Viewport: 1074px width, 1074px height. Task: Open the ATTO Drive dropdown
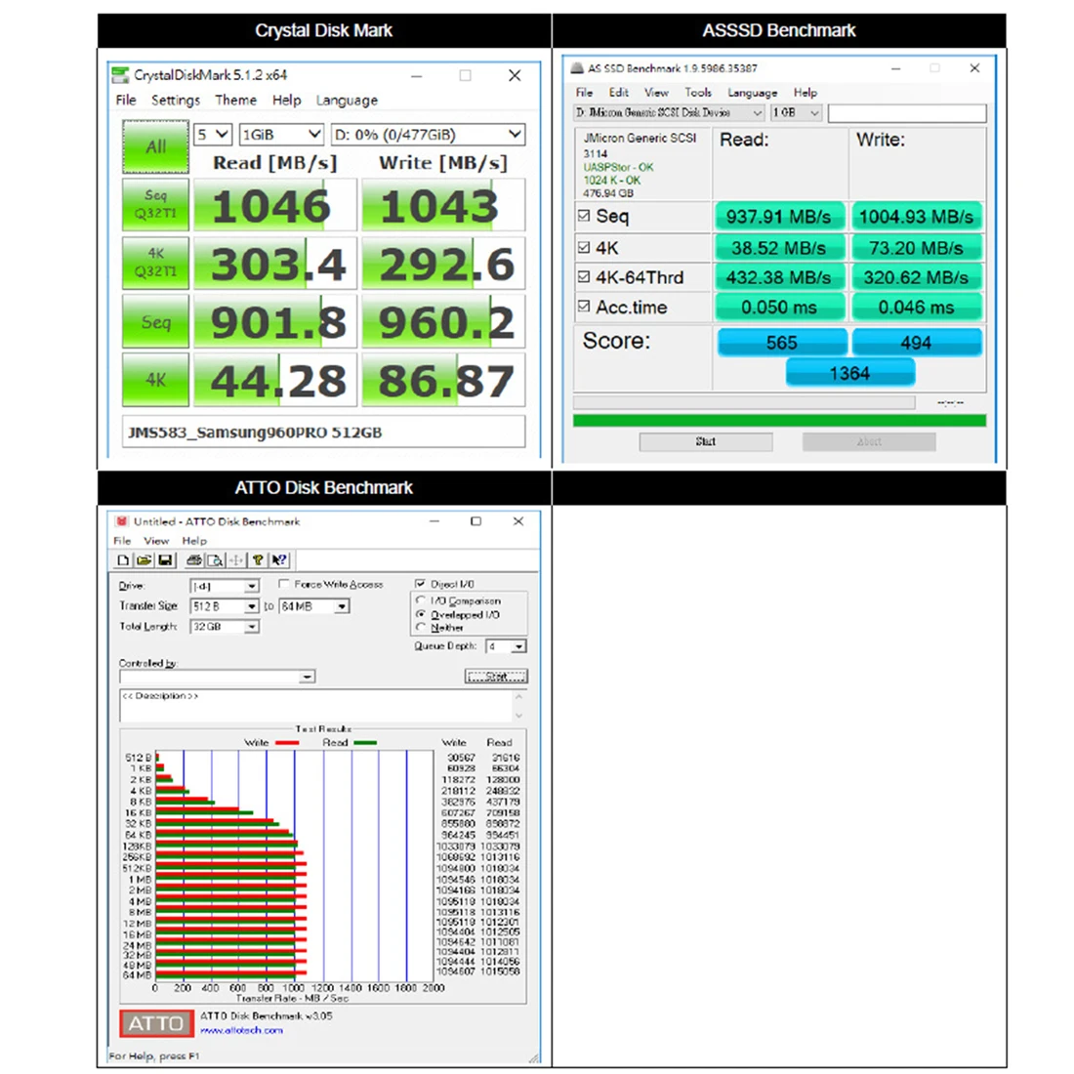pos(224,587)
